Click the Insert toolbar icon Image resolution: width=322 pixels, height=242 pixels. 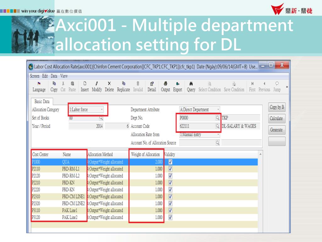[x=85, y=83]
